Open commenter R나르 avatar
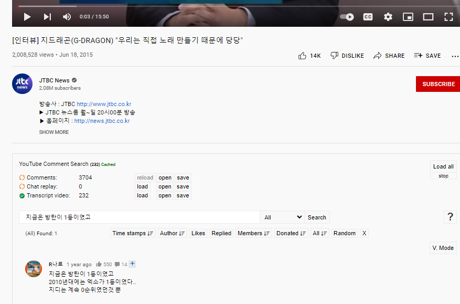This screenshot has width=460, height=304. [34, 269]
